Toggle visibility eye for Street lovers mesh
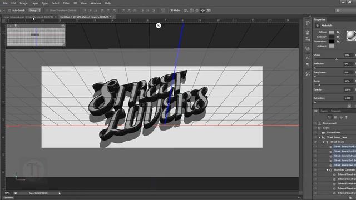 (x=315, y=142)
